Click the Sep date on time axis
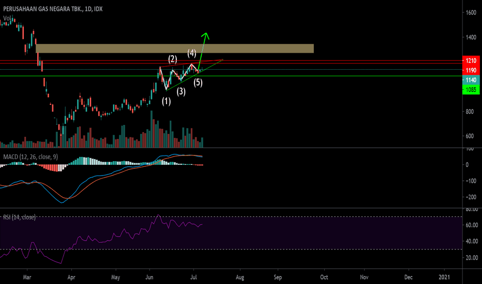This screenshot has width=482, height=284. pyautogui.click(x=278, y=277)
